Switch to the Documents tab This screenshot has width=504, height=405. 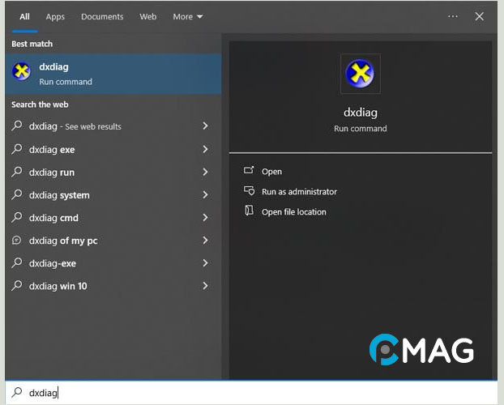point(102,16)
